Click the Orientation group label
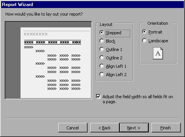 (x=158, y=23)
